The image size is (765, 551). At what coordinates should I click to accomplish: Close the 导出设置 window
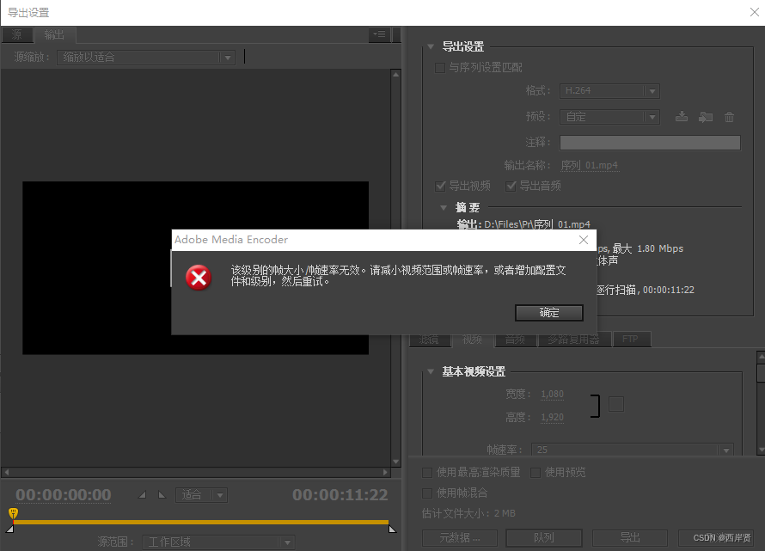click(x=755, y=12)
